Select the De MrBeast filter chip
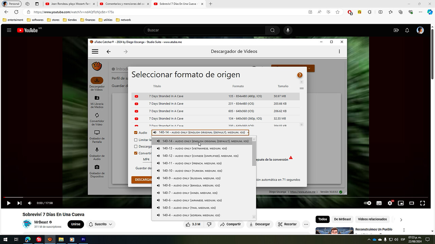Screen dimensions: 435x244 [343, 219]
